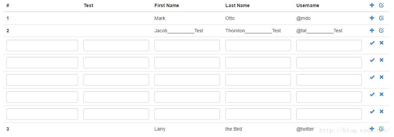Focus First Name input in first editable row
The width and height of the screenshot is (394, 137).
click(x=187, y=45)
